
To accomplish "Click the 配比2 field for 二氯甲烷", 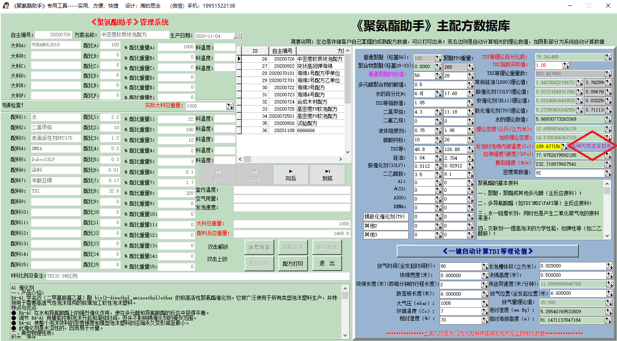I will (x=111, y=127).
